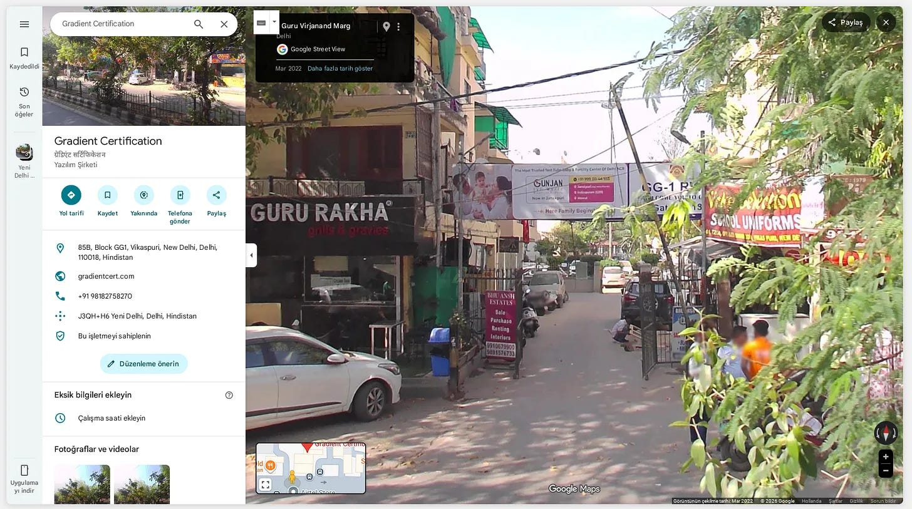Open Son öğeler recent history

point(24,101)
